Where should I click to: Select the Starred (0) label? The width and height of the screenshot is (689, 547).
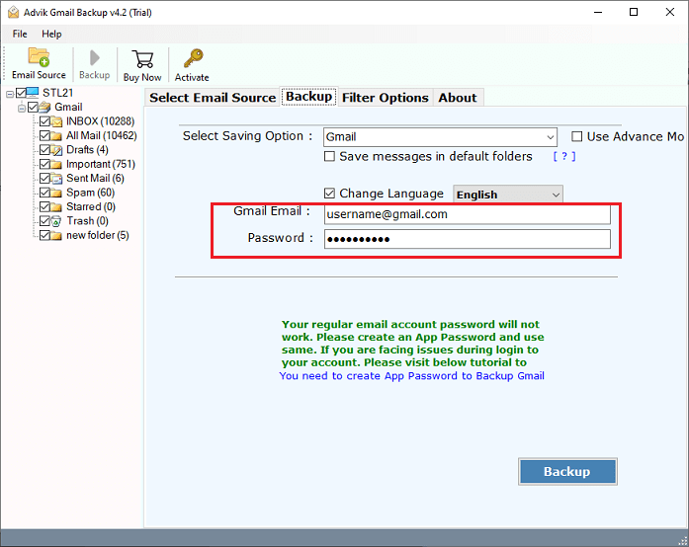pos(91,206)
